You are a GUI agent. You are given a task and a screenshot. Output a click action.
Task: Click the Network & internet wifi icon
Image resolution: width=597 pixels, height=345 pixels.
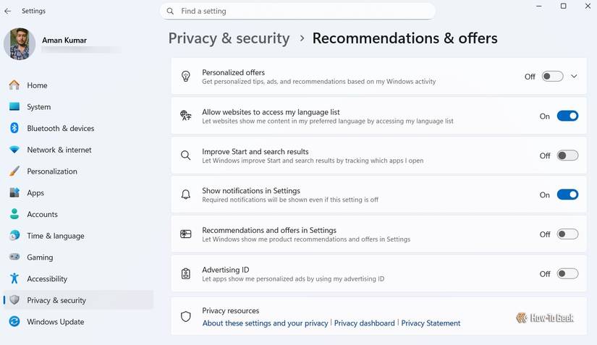tap(14, 150)
